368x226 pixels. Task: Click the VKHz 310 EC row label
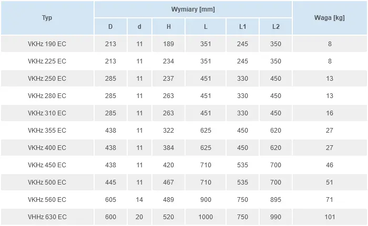(x=47, y=113)
